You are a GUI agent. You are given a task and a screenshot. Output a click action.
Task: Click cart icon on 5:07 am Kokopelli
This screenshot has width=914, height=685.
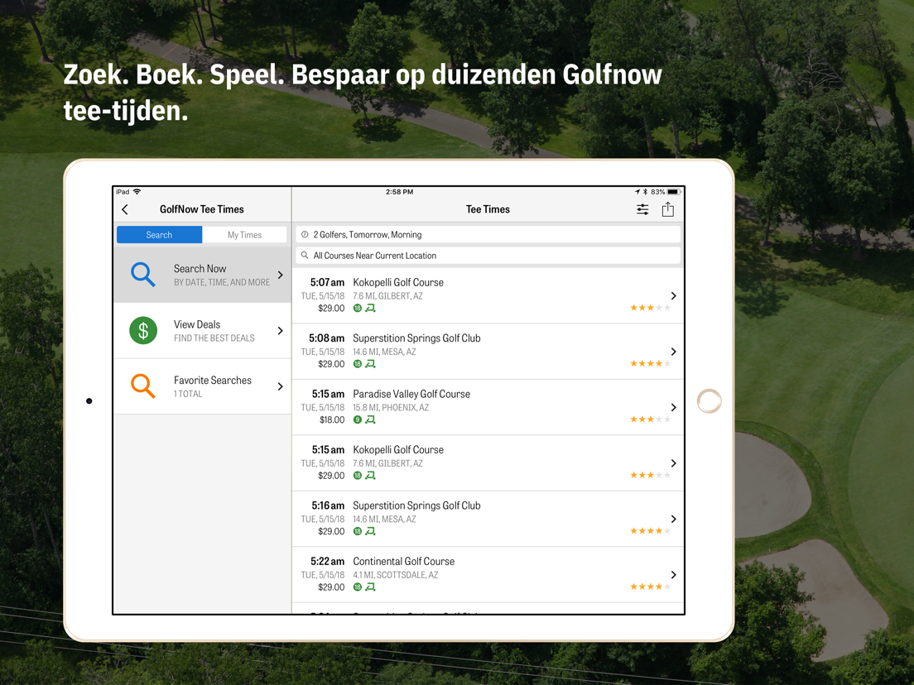coord(370,308)
